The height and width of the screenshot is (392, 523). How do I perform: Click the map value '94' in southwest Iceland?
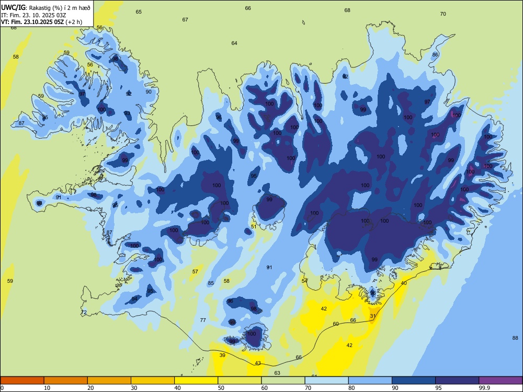pyautogui.click(x=134, y=298)
